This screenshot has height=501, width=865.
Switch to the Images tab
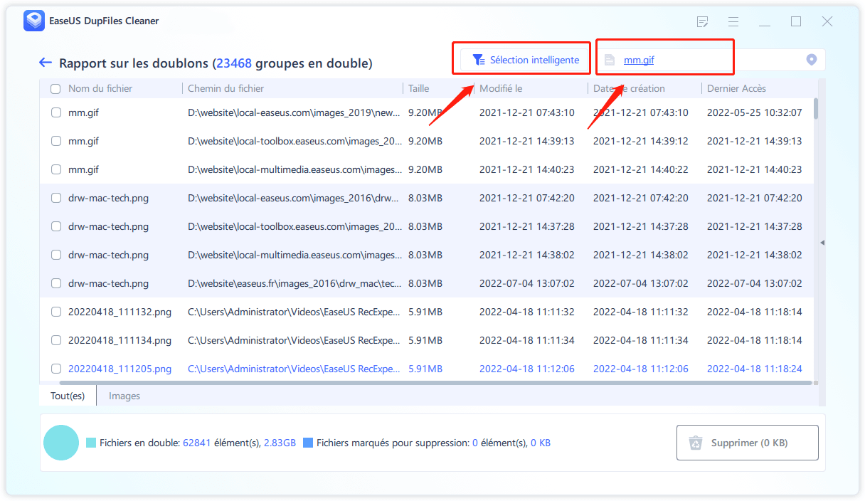[124, 396]
